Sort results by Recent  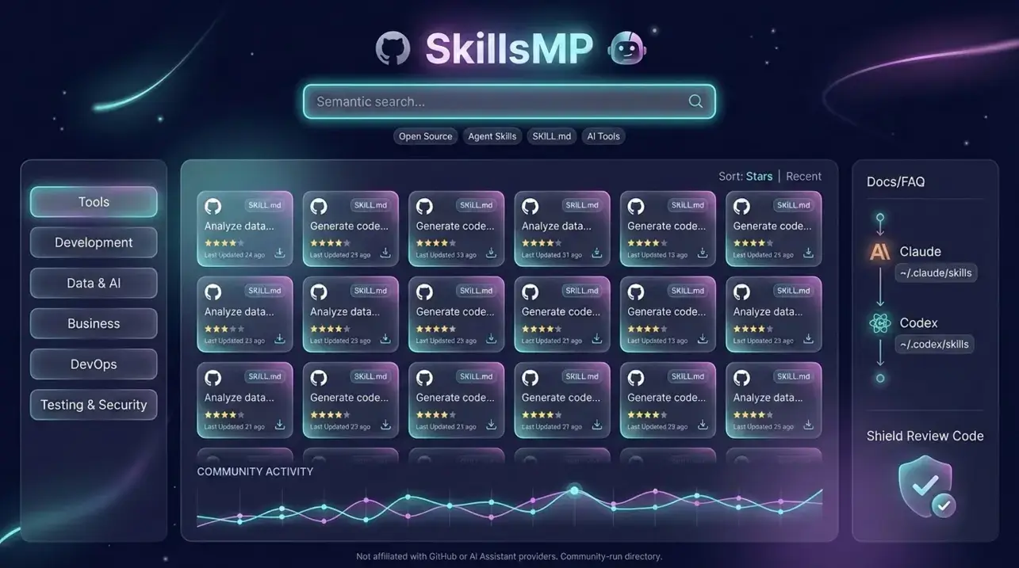tap(804, 176)
